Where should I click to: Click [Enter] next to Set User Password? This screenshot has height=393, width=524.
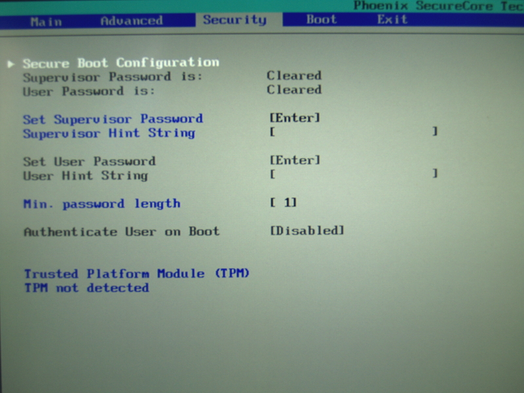295,160
